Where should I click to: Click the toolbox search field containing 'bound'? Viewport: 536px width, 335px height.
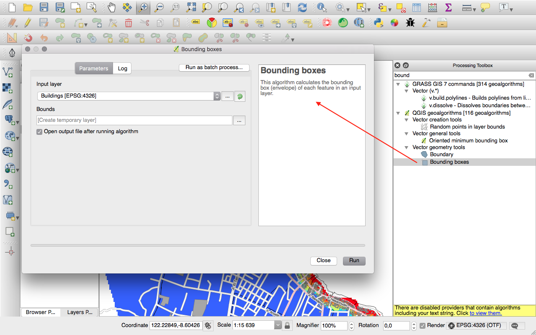point(464,75)
